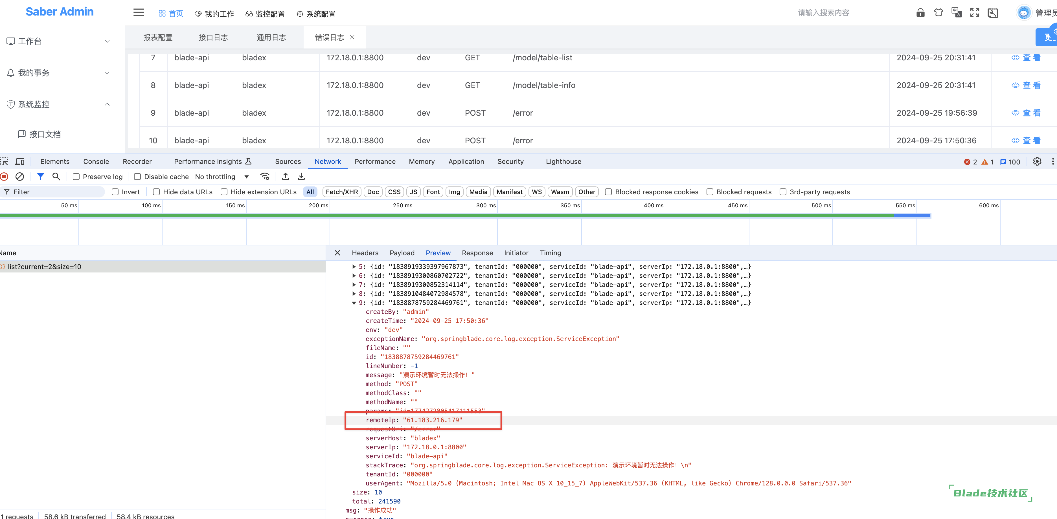The image size is (1057, 519).
Task: Export HAR file download icon
Action: (x=301, y=177)
